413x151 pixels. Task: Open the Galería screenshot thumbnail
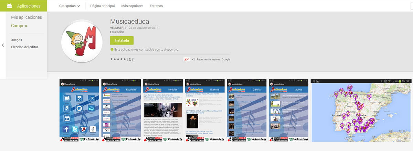246,111
